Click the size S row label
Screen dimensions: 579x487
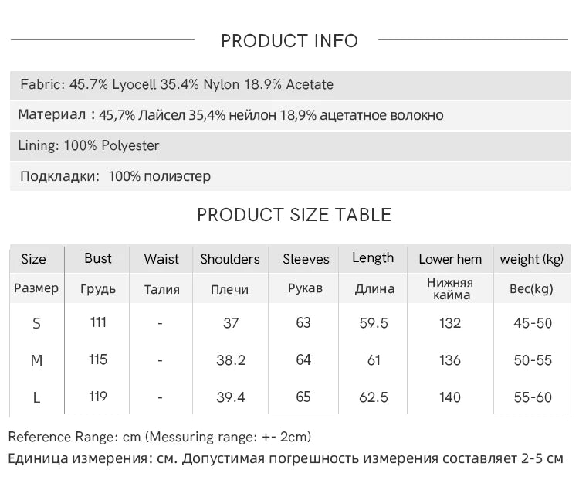(x=36, y=324)
